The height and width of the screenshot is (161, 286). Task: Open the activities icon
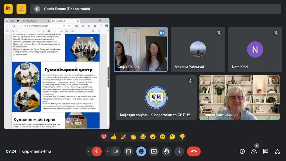[x=277, y=151]
